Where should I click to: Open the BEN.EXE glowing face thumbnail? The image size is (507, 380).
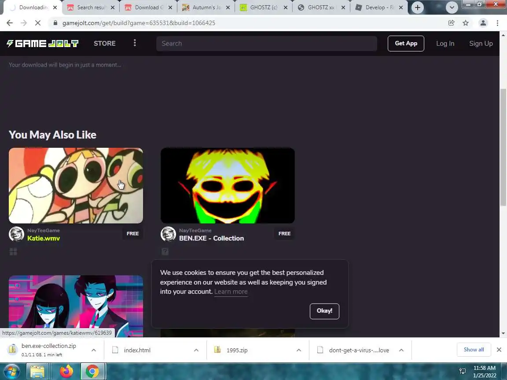228,186
